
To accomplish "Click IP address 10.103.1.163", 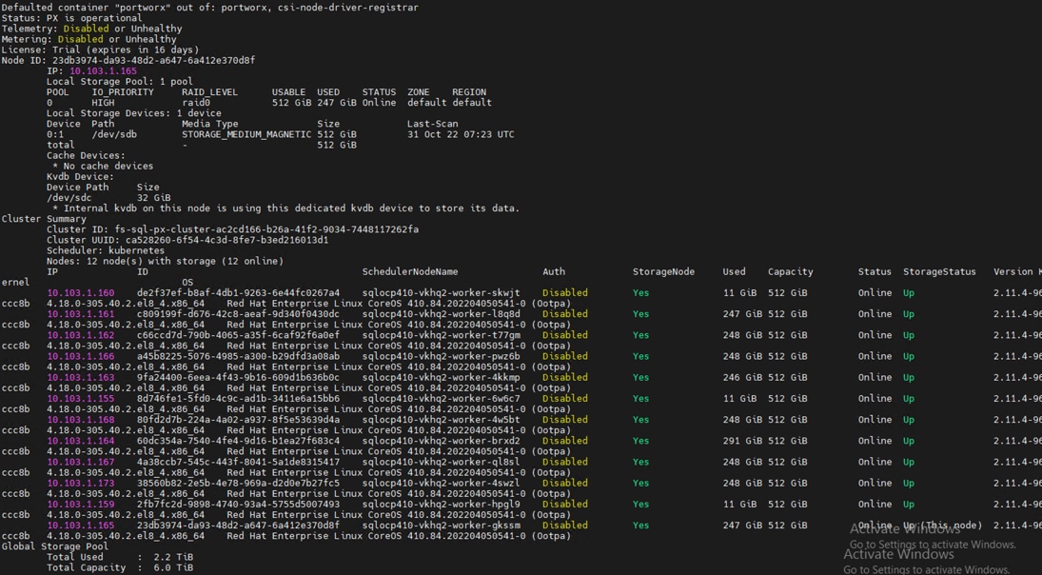I will coord(80,378).
